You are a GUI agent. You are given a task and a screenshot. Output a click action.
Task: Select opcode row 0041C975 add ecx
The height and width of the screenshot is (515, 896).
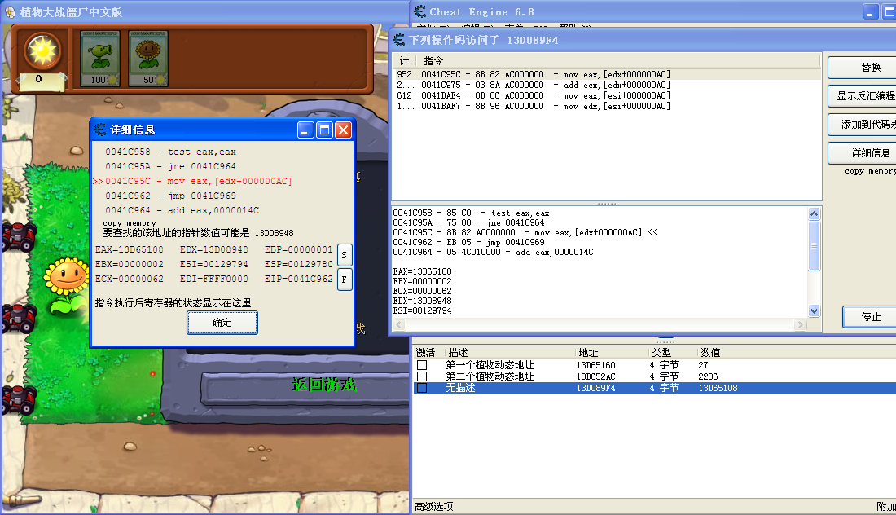click(607, 85)
